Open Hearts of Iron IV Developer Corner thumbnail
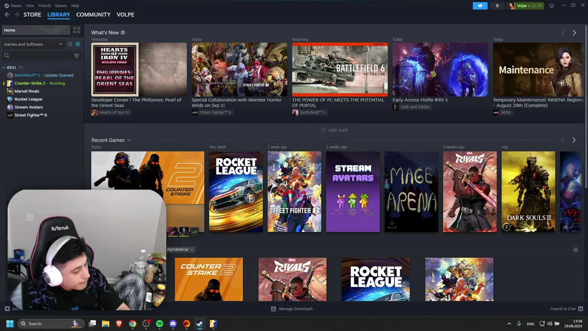Image resolution: width=588 pixels, height=331 pixels. [139, 69]
